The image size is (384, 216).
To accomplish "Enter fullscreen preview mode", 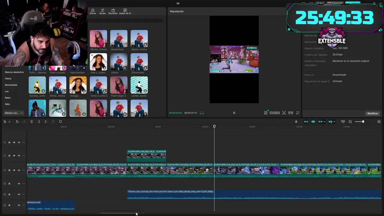I will (298, 113).
